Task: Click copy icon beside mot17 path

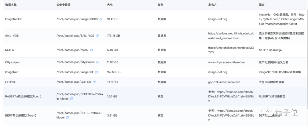Action: coord(92,50)
